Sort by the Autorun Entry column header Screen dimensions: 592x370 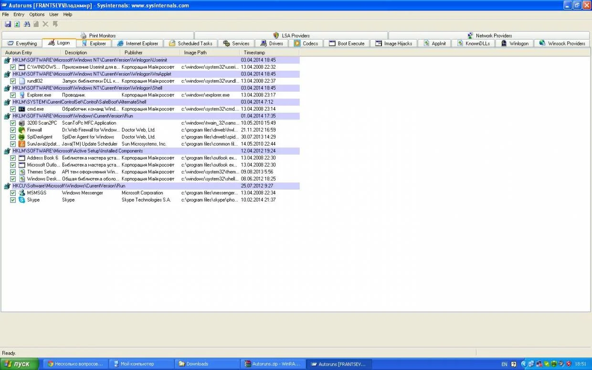[x=31, y=53]
